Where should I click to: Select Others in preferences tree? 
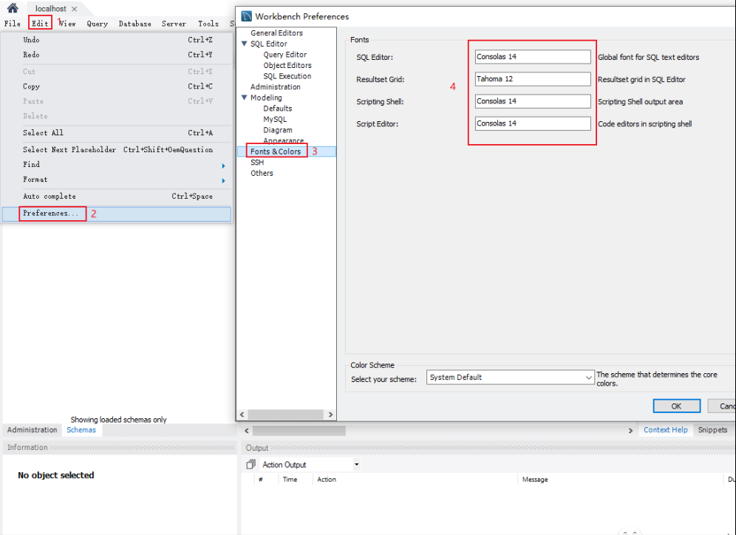[262, 173]
